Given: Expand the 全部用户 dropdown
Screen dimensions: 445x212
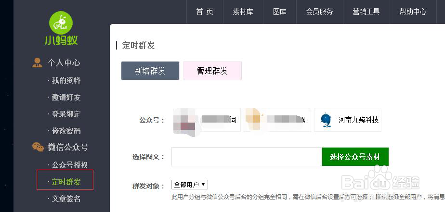Looking at the screenshot, I should click(x=190, y=185).
